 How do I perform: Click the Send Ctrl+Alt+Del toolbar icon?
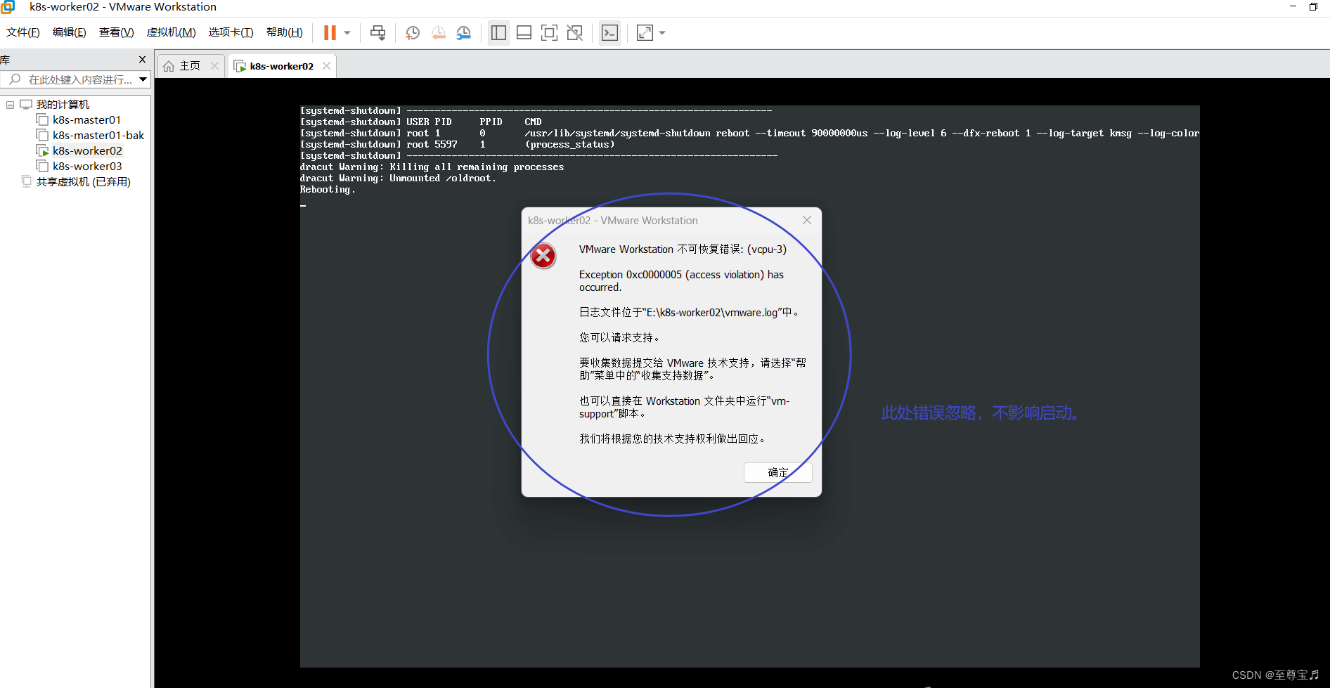[378, 33]
